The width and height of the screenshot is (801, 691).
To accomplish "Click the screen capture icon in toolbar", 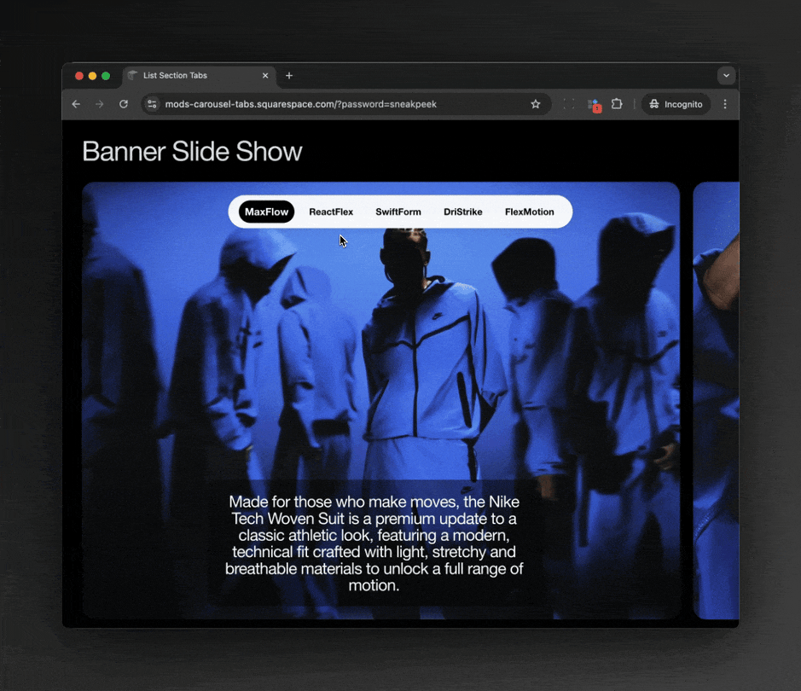I will pos(569,104).
